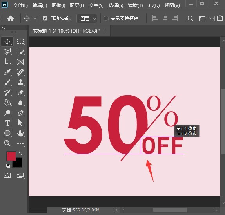Viewport: 225px width, 215px height.
Task: Select the Paint Bucket tool
Action: (7, 103)
